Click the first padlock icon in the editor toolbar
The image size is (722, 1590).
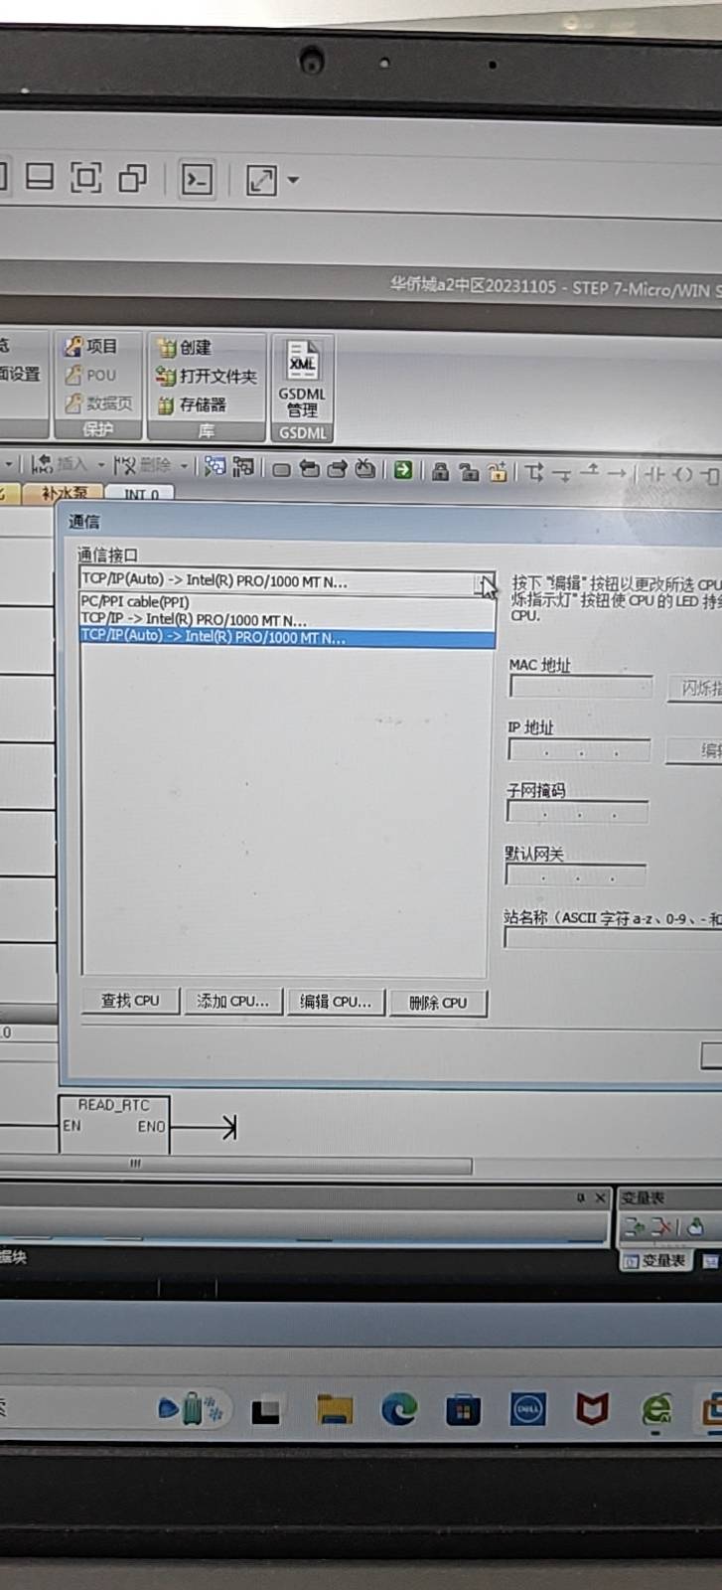coord(440,471)
